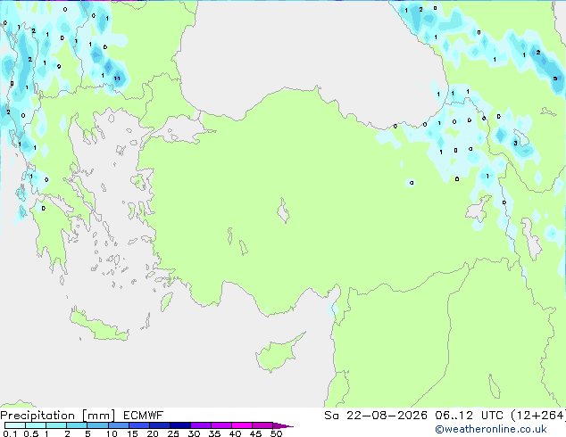Image resolution: width=566 pixels, height=437 pixels.
Task: Click the legend tick label '25'
Action: (x=173, y=433)
